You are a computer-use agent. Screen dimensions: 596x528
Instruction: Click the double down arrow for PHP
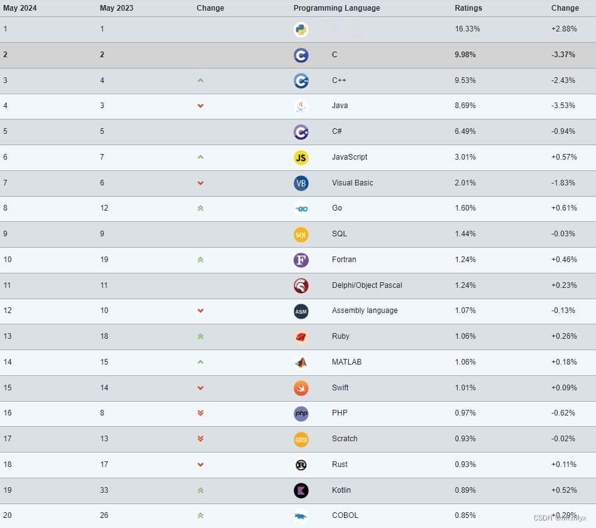click(x=201, y=413)
